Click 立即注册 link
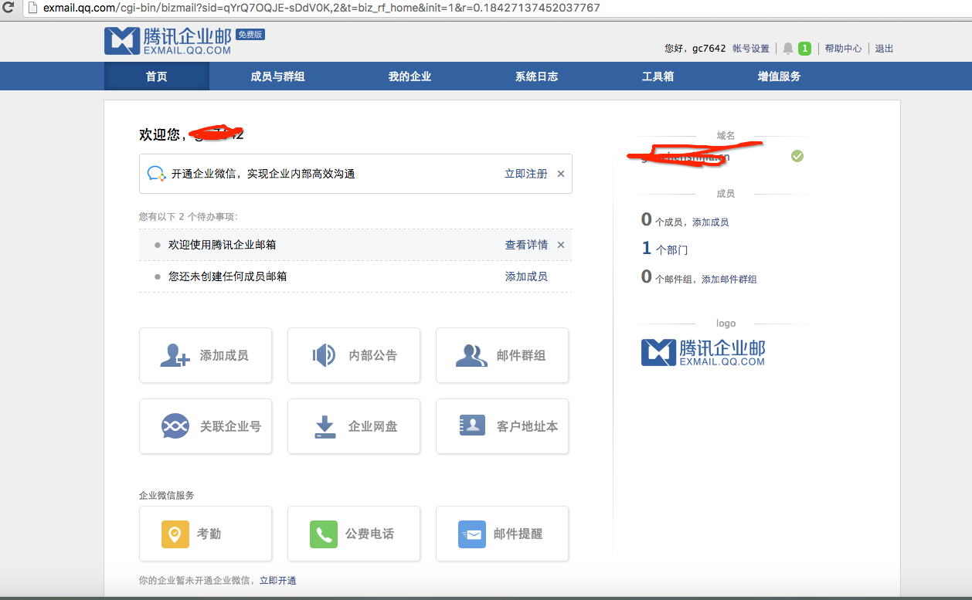972x600 pixels. pos(526,174)
